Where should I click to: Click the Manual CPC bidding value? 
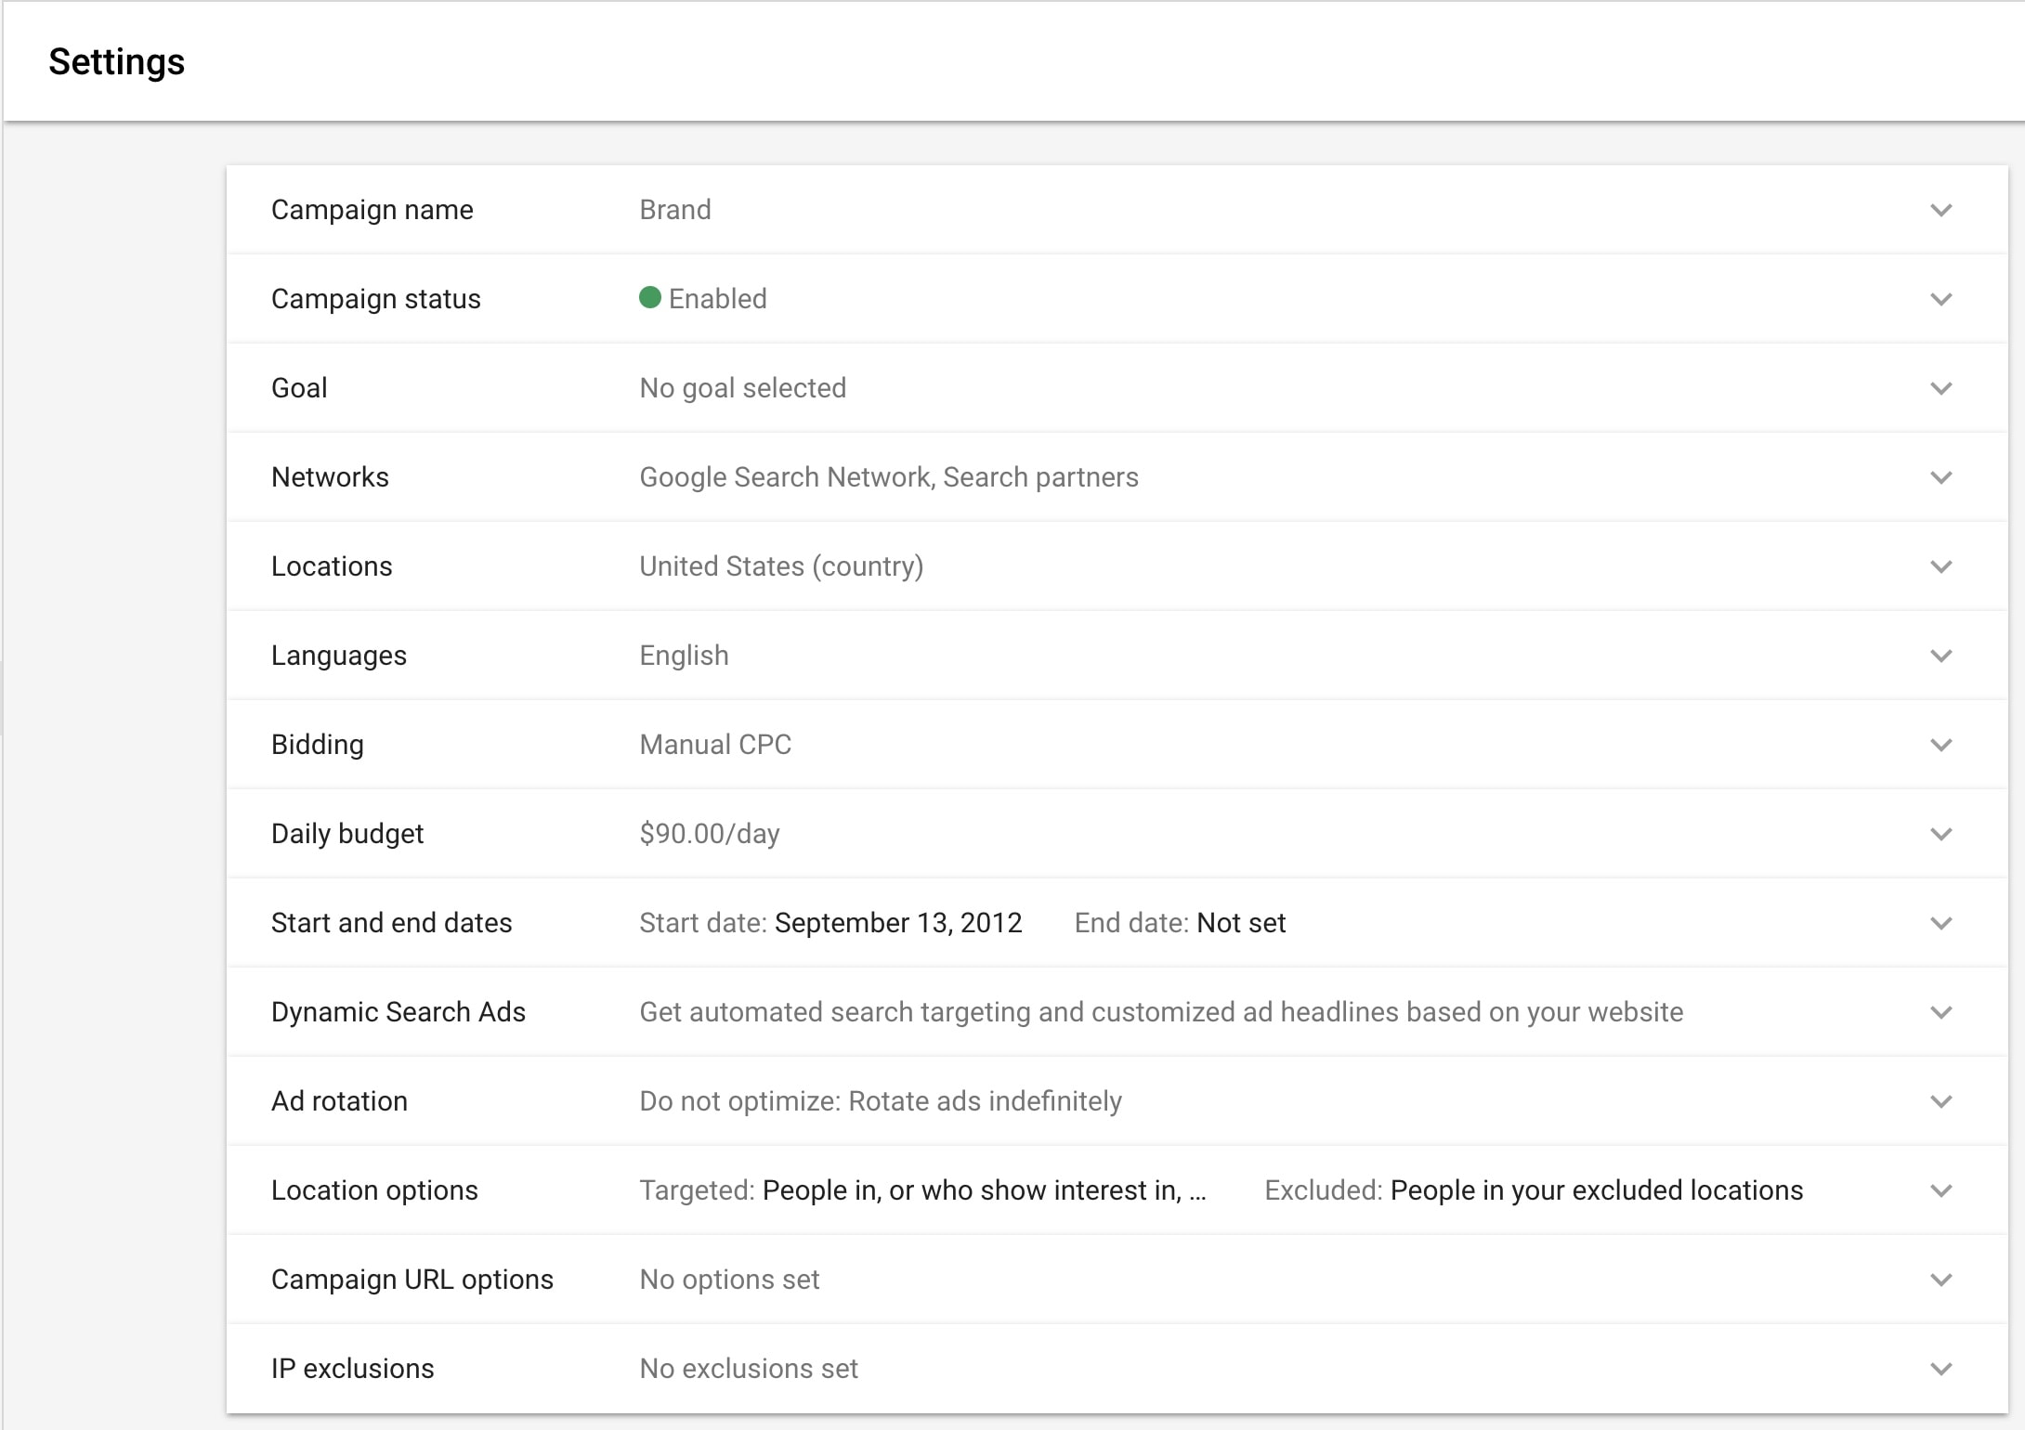(x=714, y=744)
